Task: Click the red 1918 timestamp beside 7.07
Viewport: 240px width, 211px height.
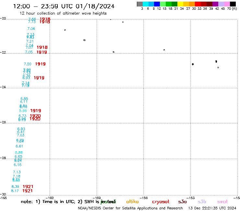Action: point(42,47)
